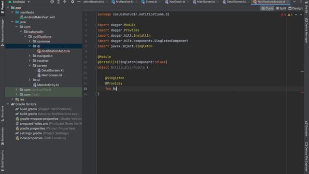Click the @Singleton annotation in code
309x174 pixels.
[x=114, y=78]
